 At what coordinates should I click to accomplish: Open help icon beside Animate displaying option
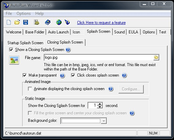tap(111, 89)
